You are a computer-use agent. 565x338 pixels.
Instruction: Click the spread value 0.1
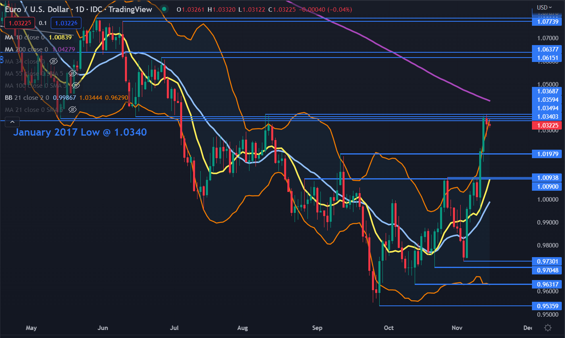tap(43, 23)
